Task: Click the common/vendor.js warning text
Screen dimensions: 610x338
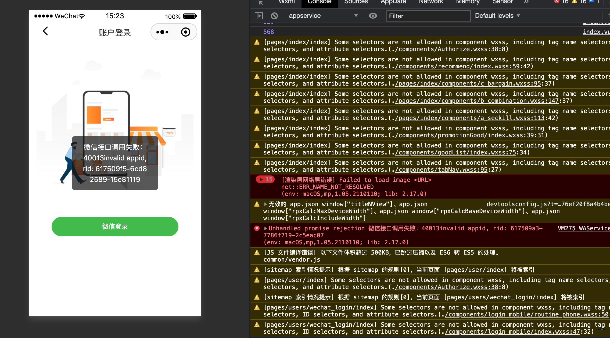Action: click(x=292, y=260)
